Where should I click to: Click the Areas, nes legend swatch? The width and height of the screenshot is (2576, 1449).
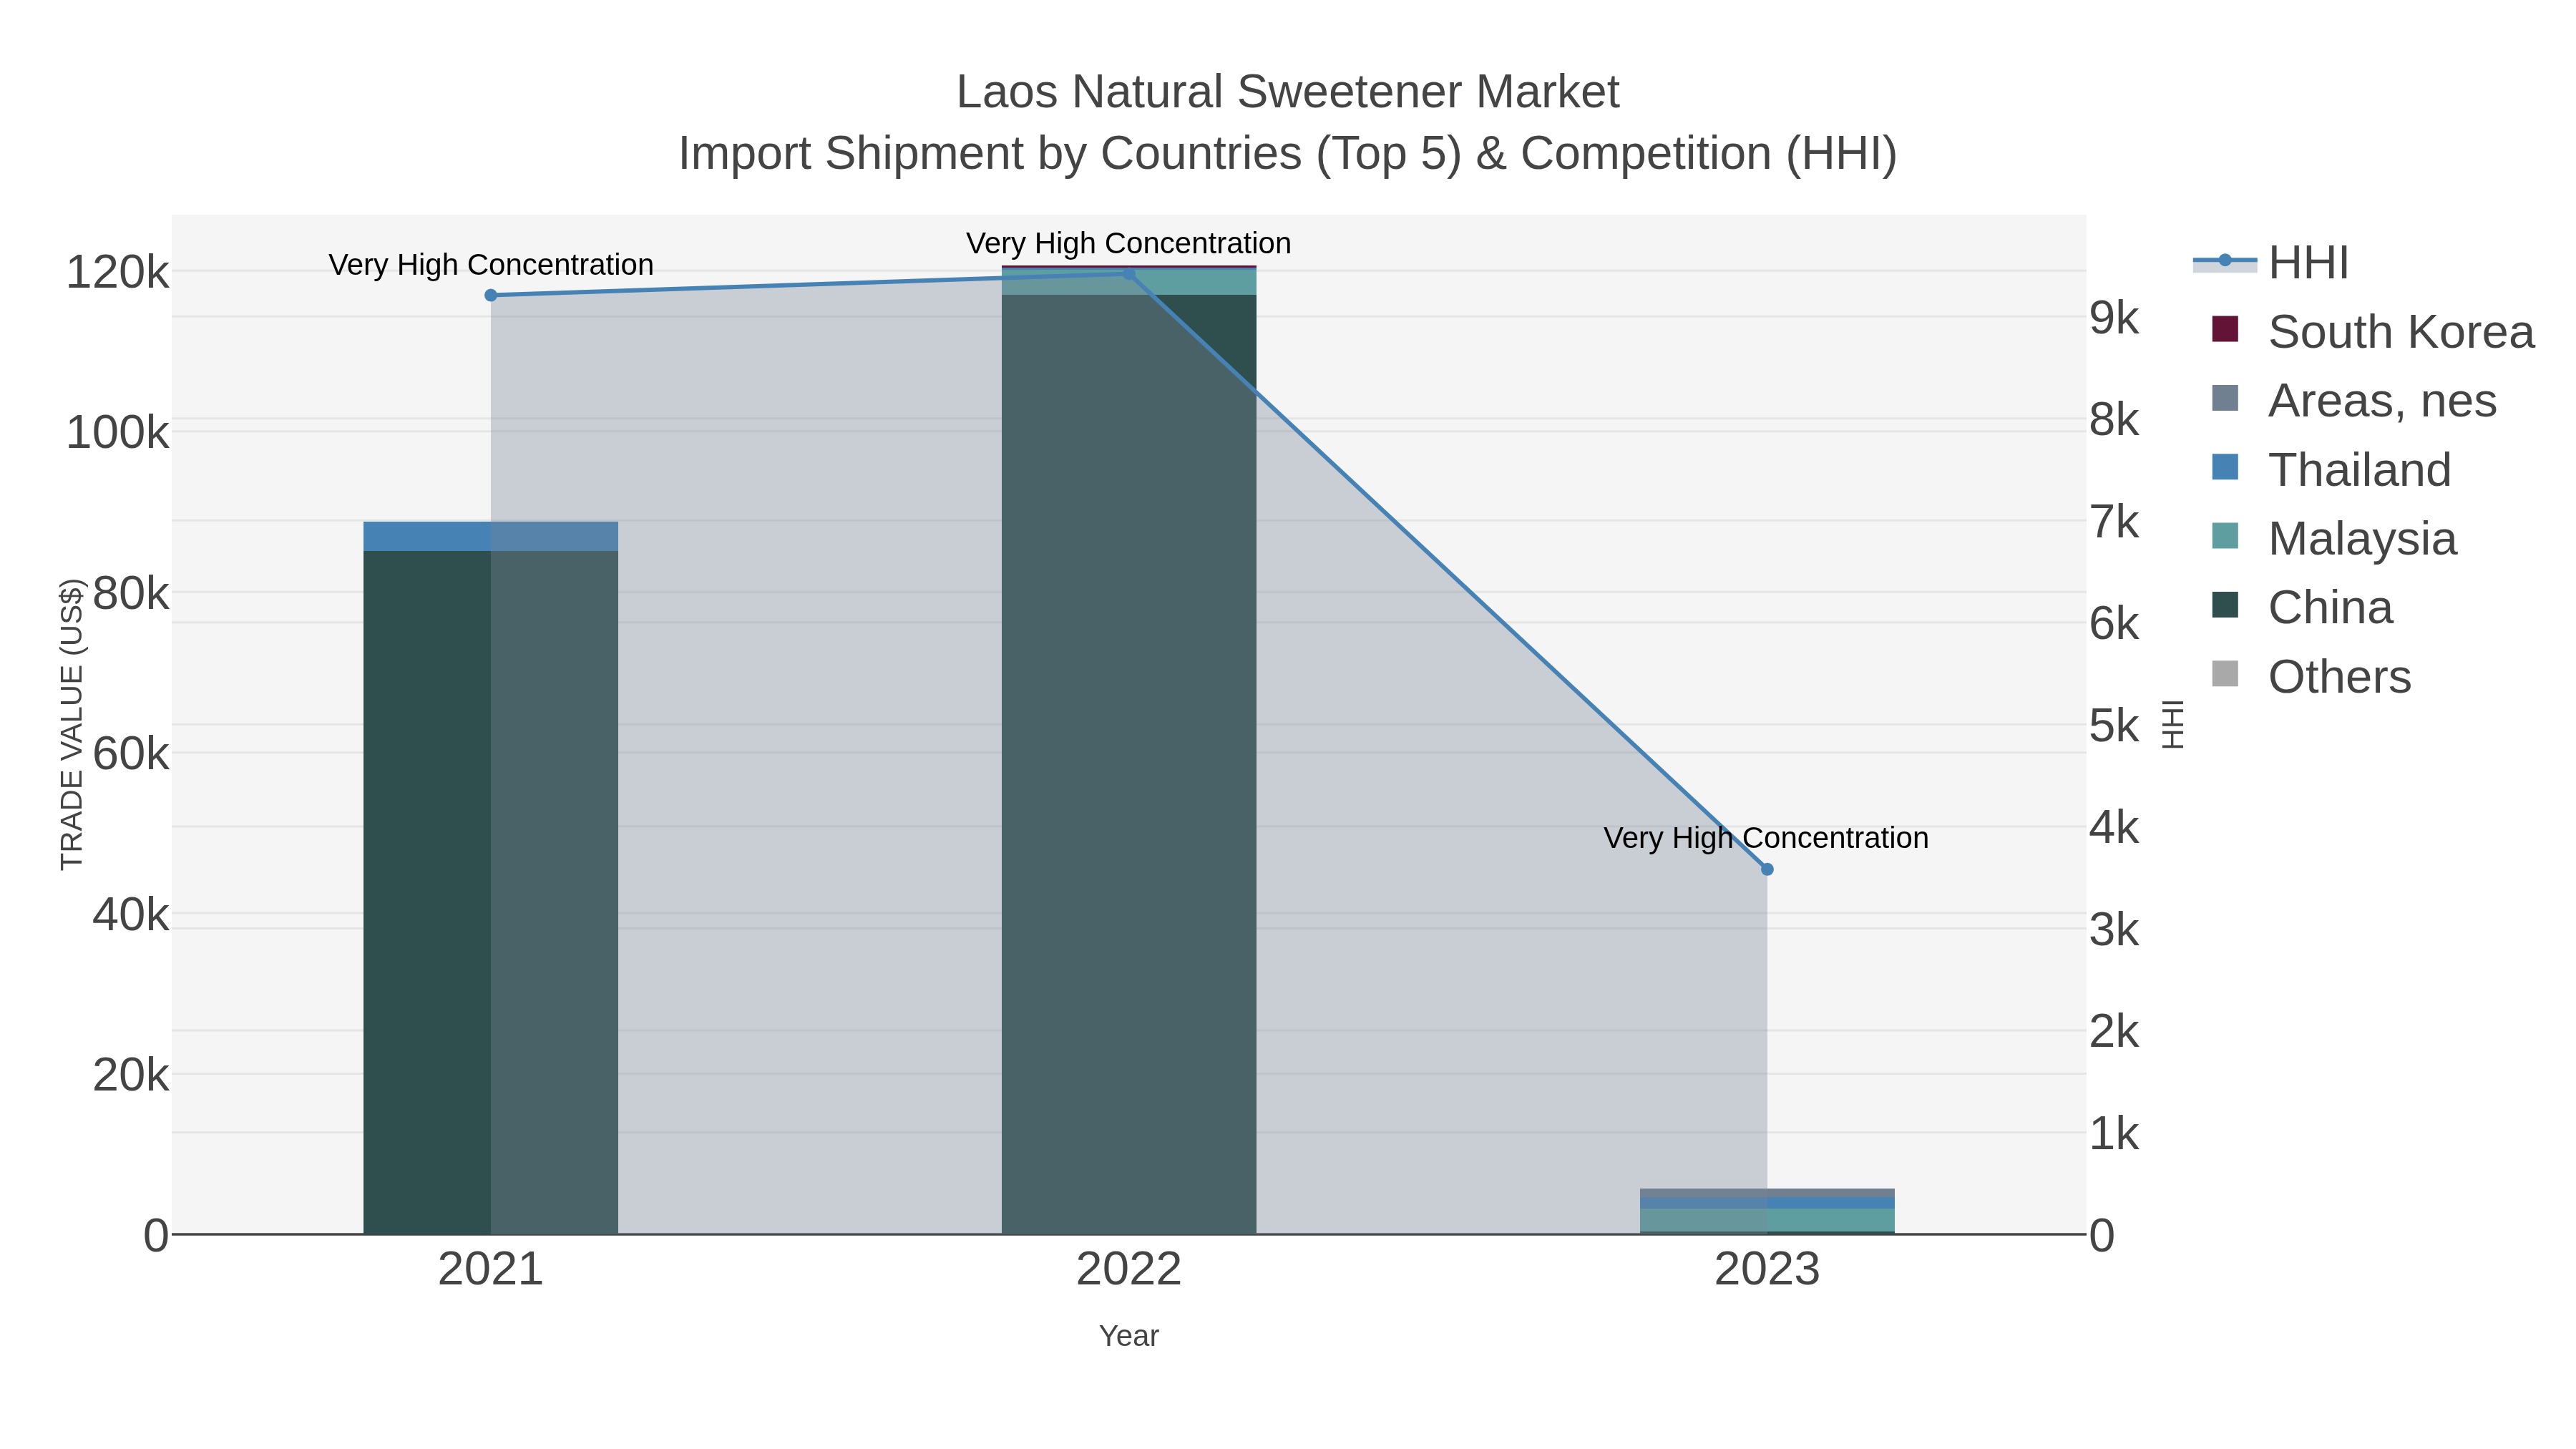point(2225,398)
